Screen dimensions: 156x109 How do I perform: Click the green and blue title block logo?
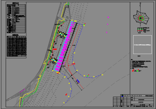[x=122, y=96]
